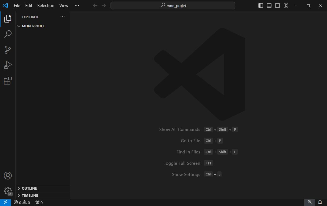
Task: Open the File menu
Action: coord(17,5)
